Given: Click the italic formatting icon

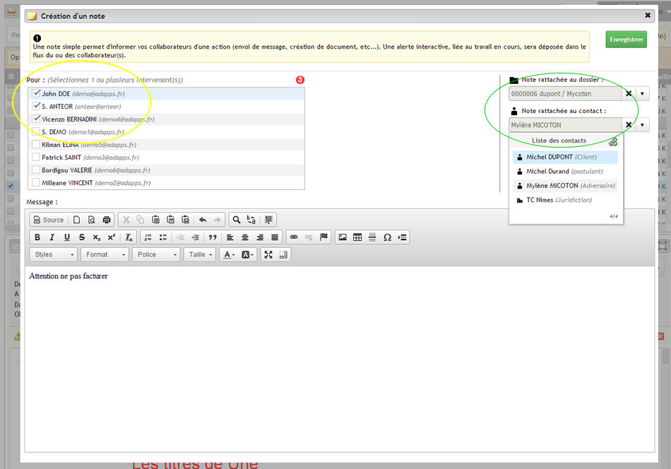Looking at the screenshot, I should [52, 237].
